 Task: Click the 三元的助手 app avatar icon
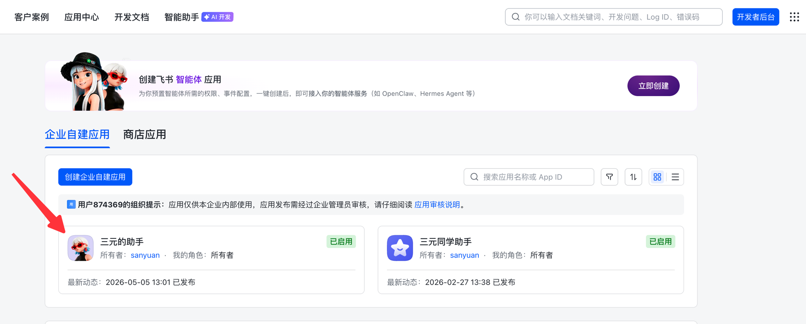81,248
